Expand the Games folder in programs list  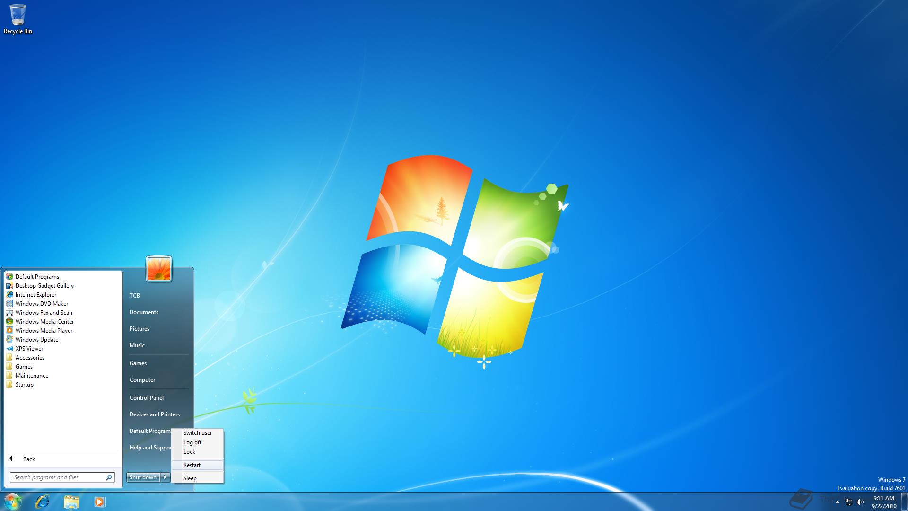[x=63, y=367]
